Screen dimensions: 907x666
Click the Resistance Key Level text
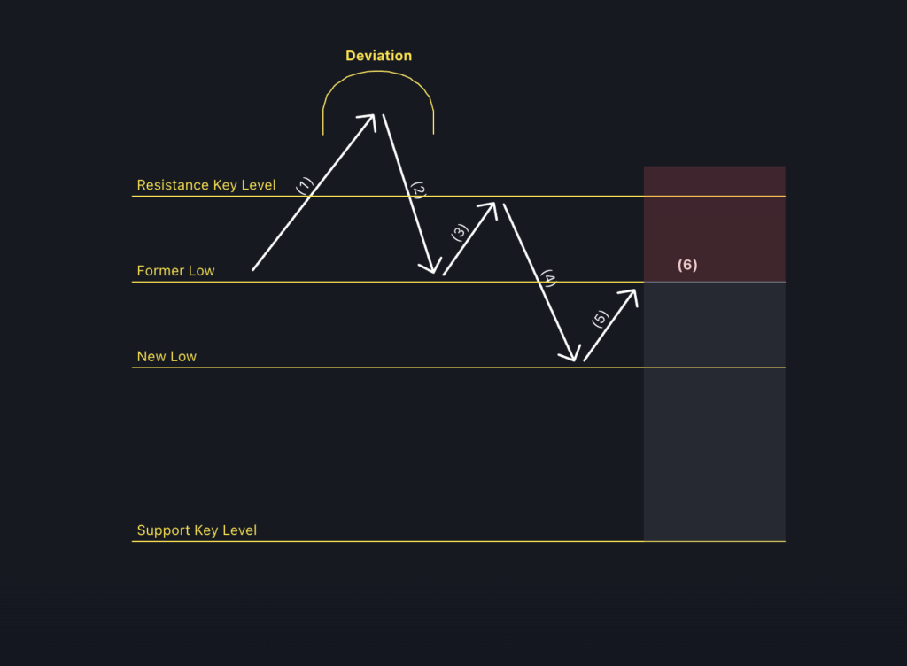tap(205, 185)
